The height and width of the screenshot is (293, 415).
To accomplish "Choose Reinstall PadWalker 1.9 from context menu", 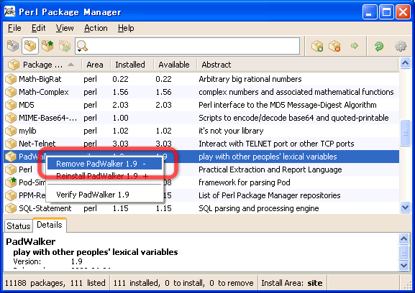I will pyautogui.click(x=104, y=176).
